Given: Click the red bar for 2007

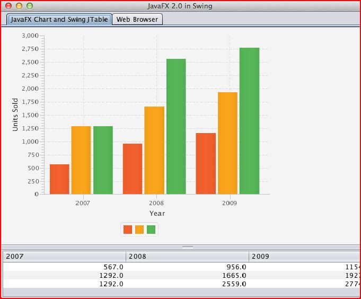Looking at the screenshot, I should [x=59, y=179].
